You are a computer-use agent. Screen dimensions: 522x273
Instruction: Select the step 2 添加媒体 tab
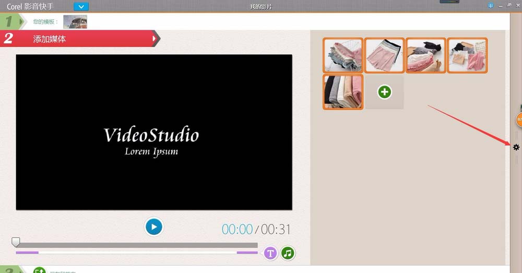(80, 39)
